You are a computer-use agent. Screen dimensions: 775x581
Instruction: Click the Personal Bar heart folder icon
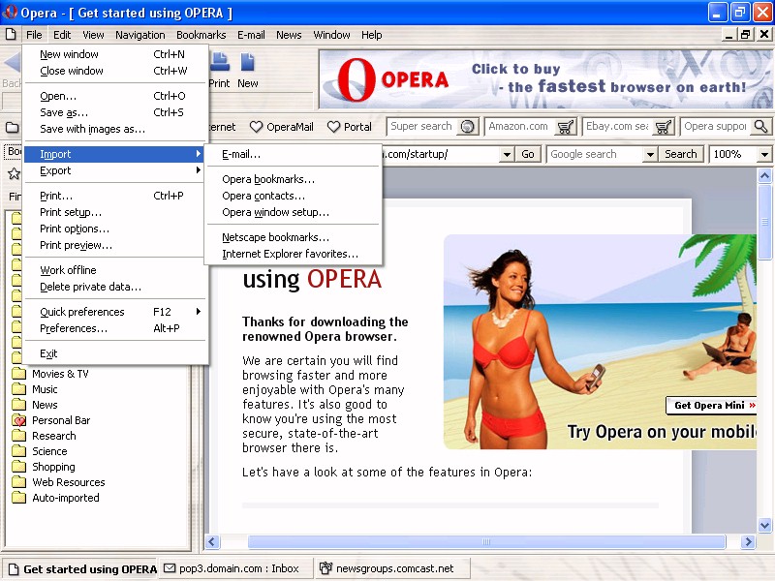(x=18, y=420)
